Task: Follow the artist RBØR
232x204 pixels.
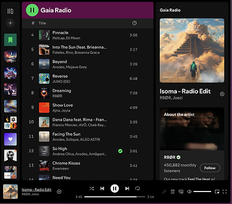Action: pyautogui.click(x=210, y=168)
